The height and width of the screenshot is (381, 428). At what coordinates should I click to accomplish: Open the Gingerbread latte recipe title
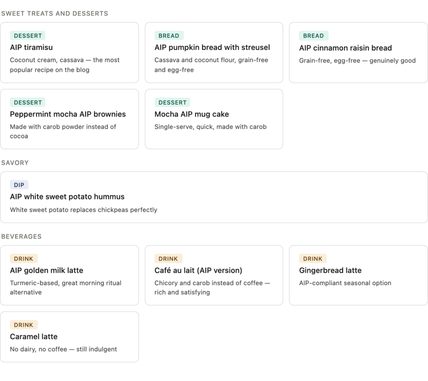[330, 270]
